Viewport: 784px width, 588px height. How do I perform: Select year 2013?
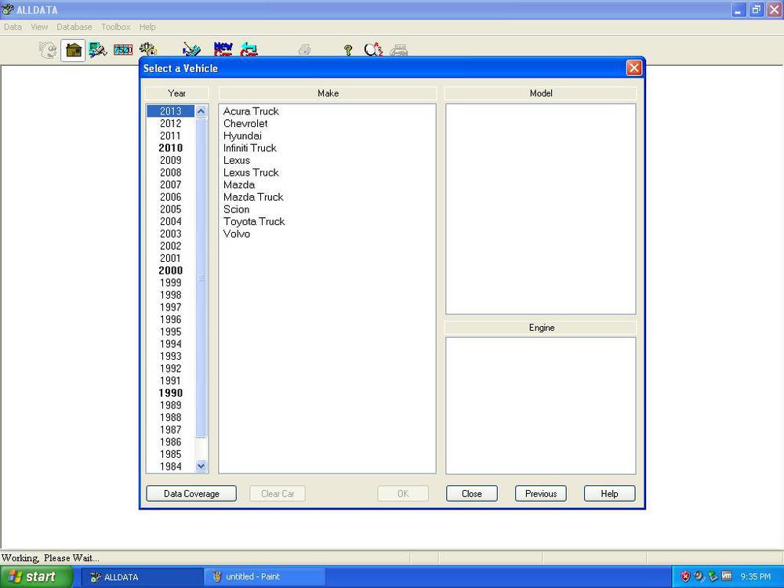tap(170, 111)
